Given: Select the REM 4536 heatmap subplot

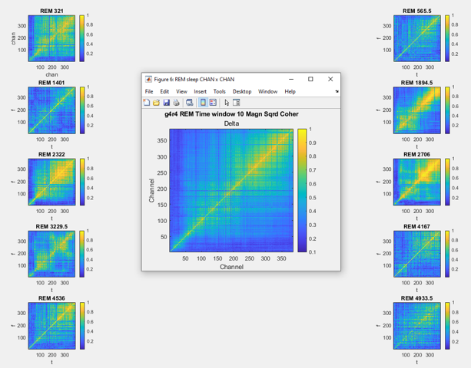Looking at the screenshot, I should (51, 326).
